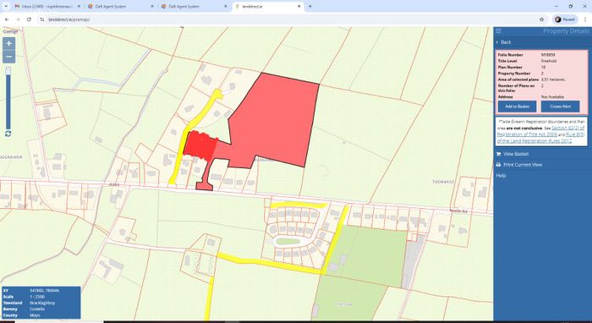Screen dimensions: 592x323
Task: Click the dark red plot with scalloped edge
Action: [x=200, y=146]
